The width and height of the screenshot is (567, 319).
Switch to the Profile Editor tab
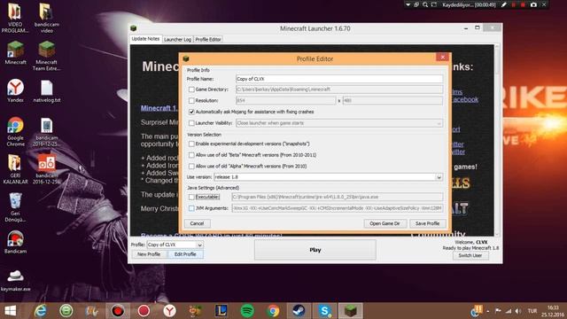(x=208, y=39)
